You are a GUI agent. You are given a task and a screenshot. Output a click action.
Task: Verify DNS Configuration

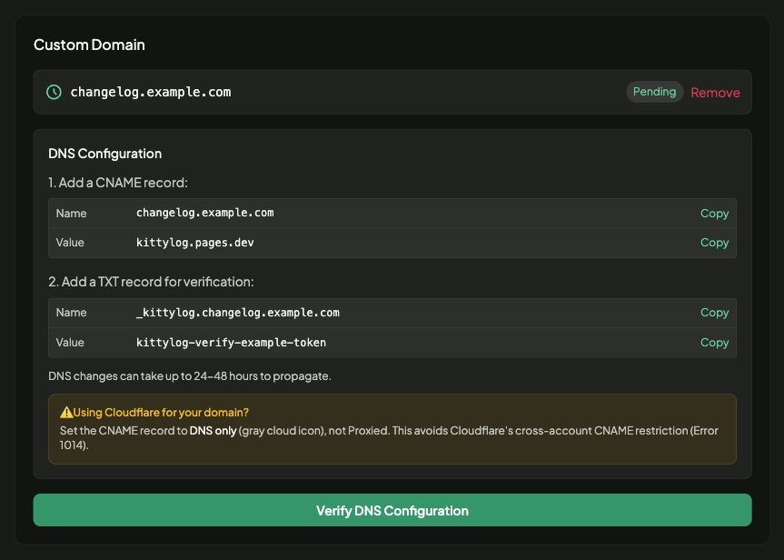(x=392, y=510)
